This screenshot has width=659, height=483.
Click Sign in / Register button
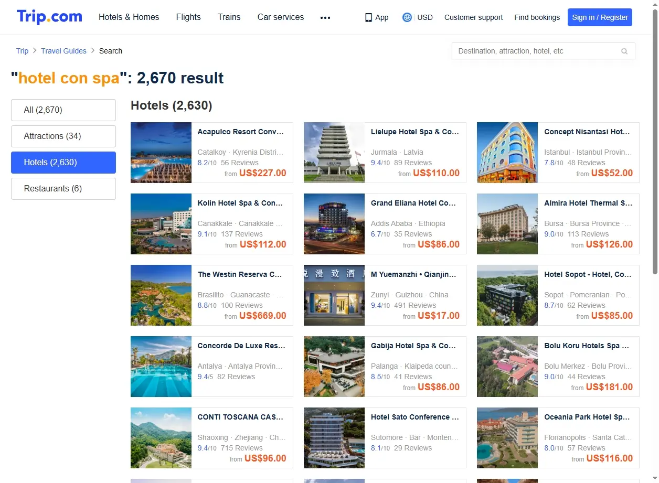600,17
